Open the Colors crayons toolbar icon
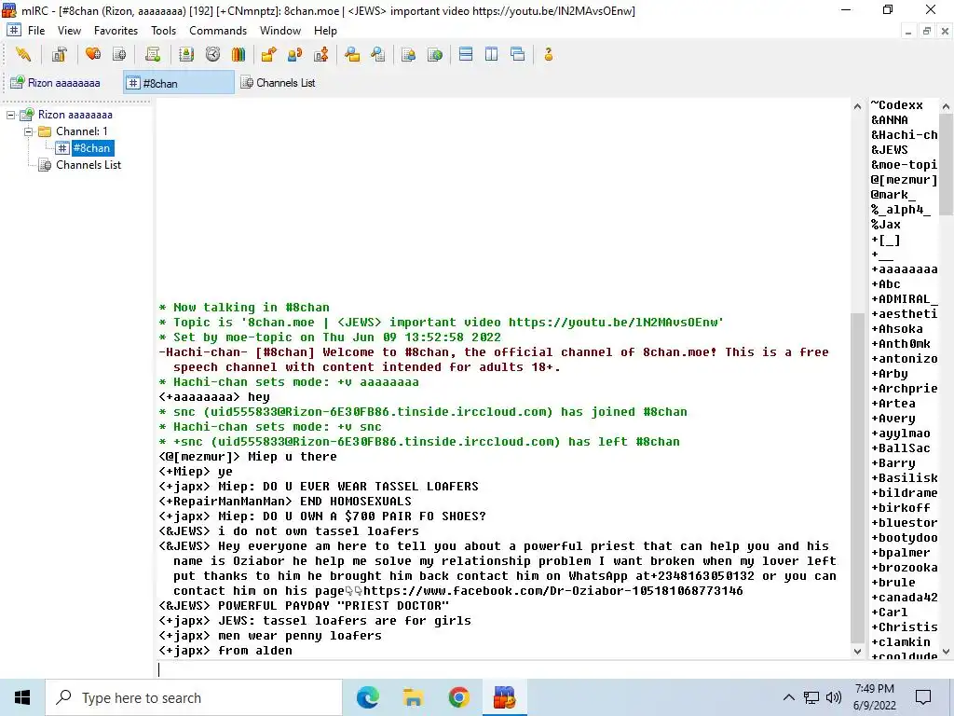954x716 pixels. point(238,55)
